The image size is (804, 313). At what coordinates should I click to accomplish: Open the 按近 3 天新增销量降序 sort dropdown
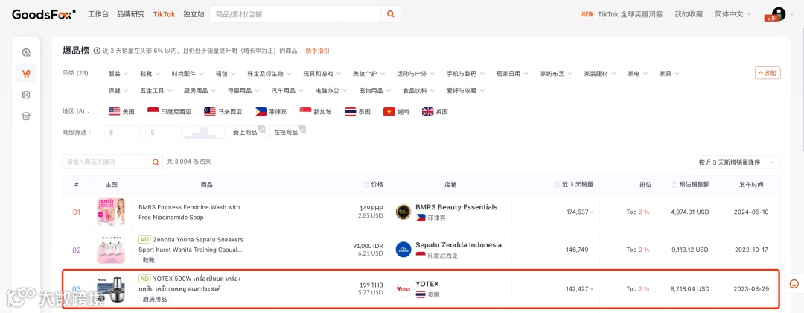[x=737, y=162]
